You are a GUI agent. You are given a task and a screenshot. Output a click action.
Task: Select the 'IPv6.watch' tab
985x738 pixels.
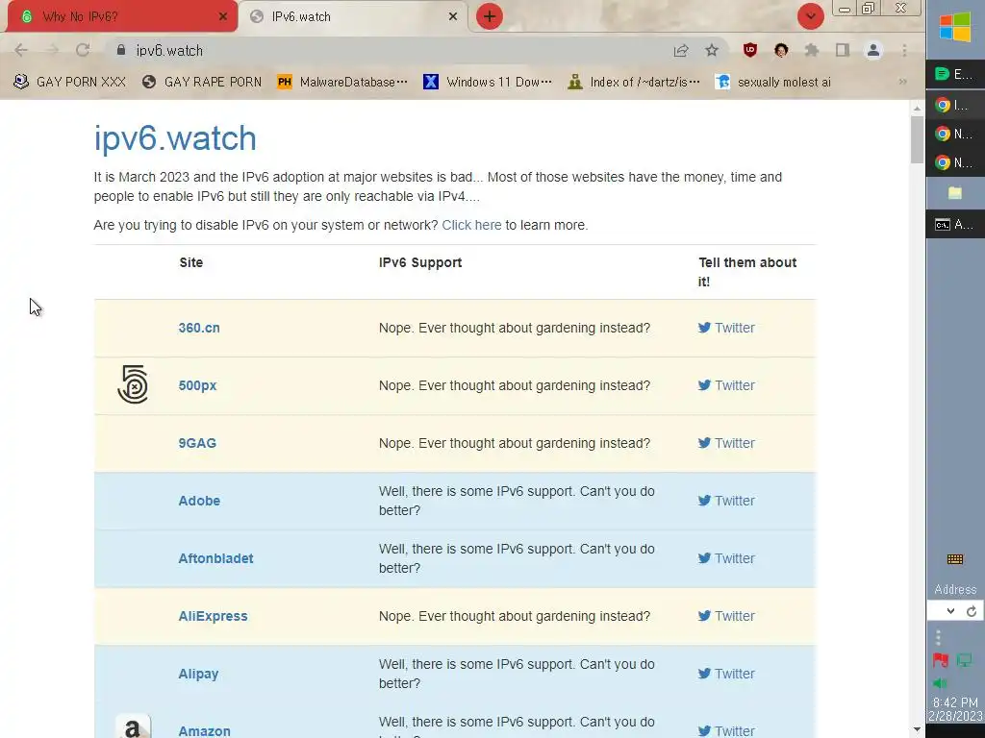click(353, 16)
